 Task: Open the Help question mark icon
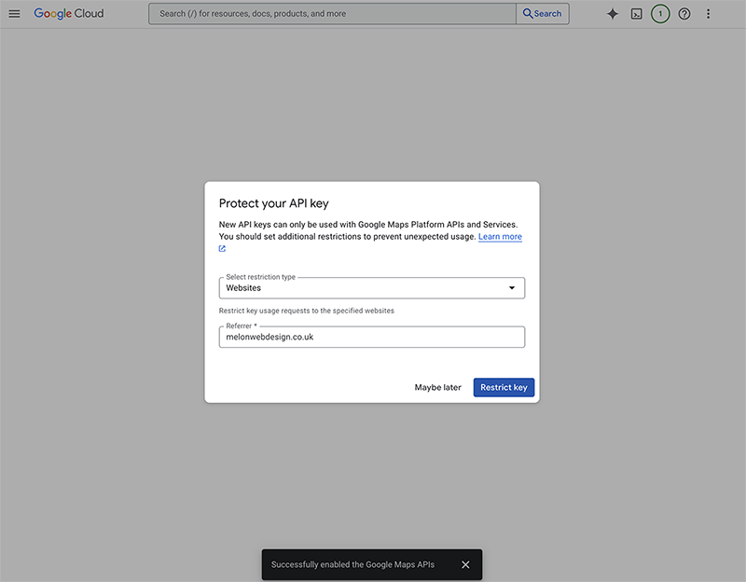point(684,14)
